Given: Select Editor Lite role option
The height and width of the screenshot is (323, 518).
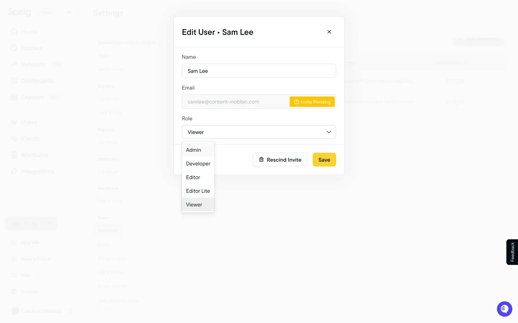Looking at the screenshot, I should (198, 191).
